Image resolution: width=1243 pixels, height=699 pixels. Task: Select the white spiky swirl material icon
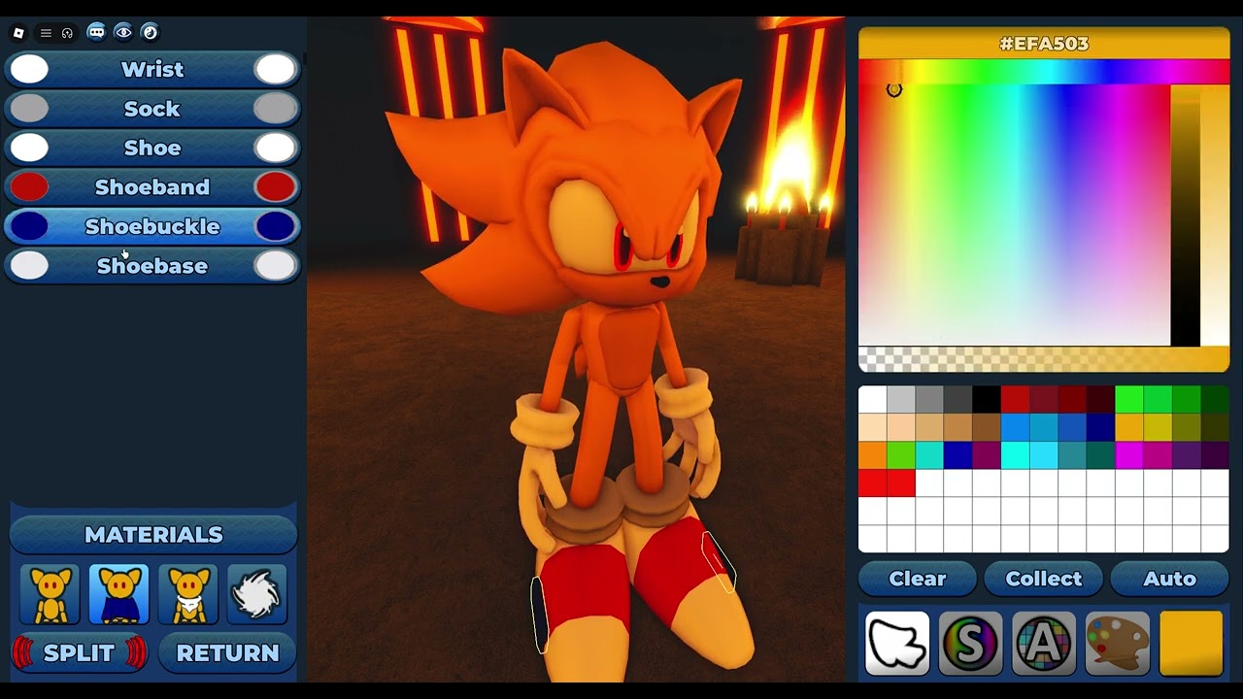pyautogui.click(x=257, y=594)
